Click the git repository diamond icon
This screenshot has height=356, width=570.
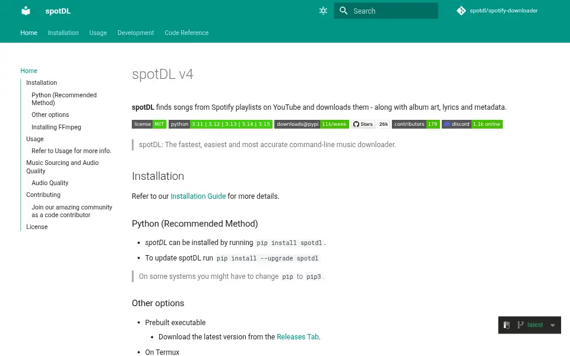click(x=461, y=11)
